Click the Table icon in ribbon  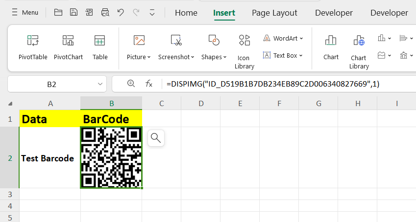[100, 41]
